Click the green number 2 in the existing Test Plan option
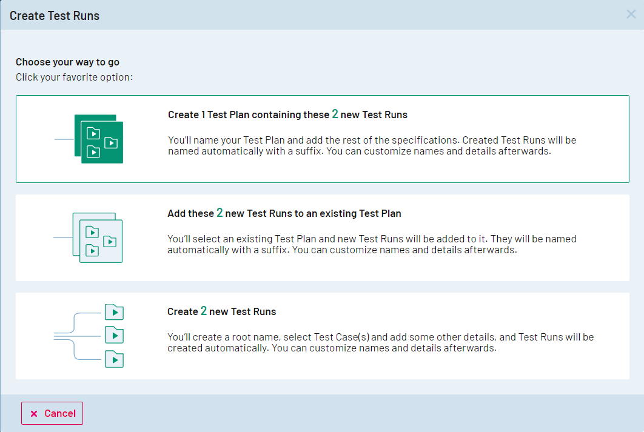The width and height of the screenshot is (644, 432). (x=220, y=213)
